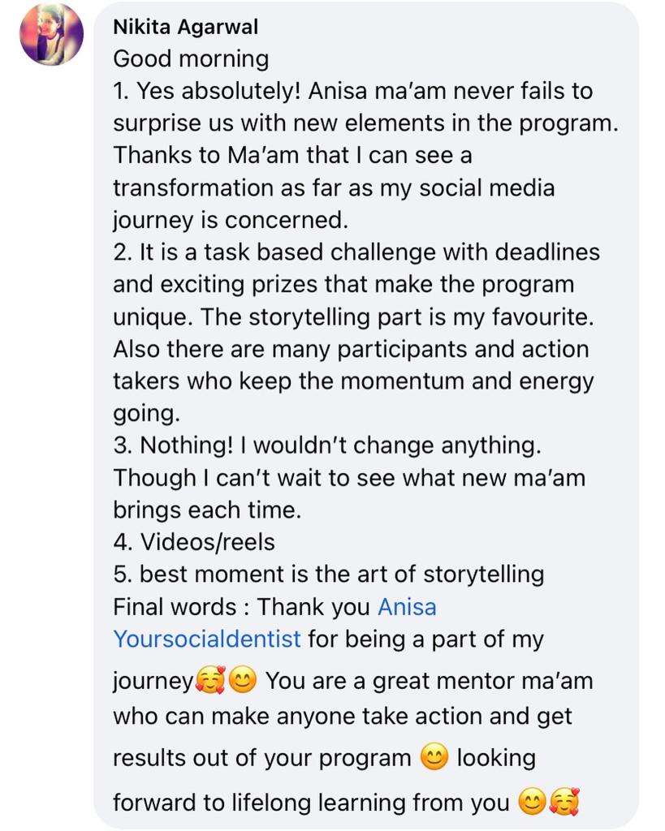665x831 pixels.
Task: Click the final hearts-face emoji ending the comment
Action: click(562, 803)
